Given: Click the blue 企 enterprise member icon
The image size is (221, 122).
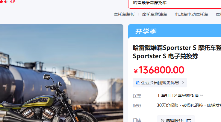Looking at the screenshot, I should tap(138, 83).
